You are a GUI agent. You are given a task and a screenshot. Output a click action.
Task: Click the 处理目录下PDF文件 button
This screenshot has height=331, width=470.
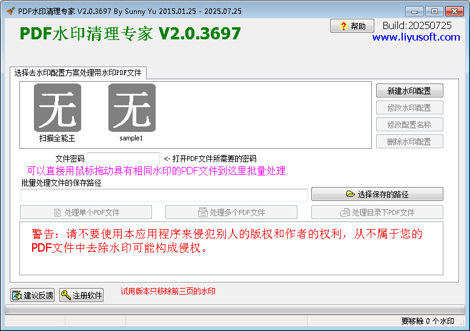pyautogui.click(x=377, y=212)
